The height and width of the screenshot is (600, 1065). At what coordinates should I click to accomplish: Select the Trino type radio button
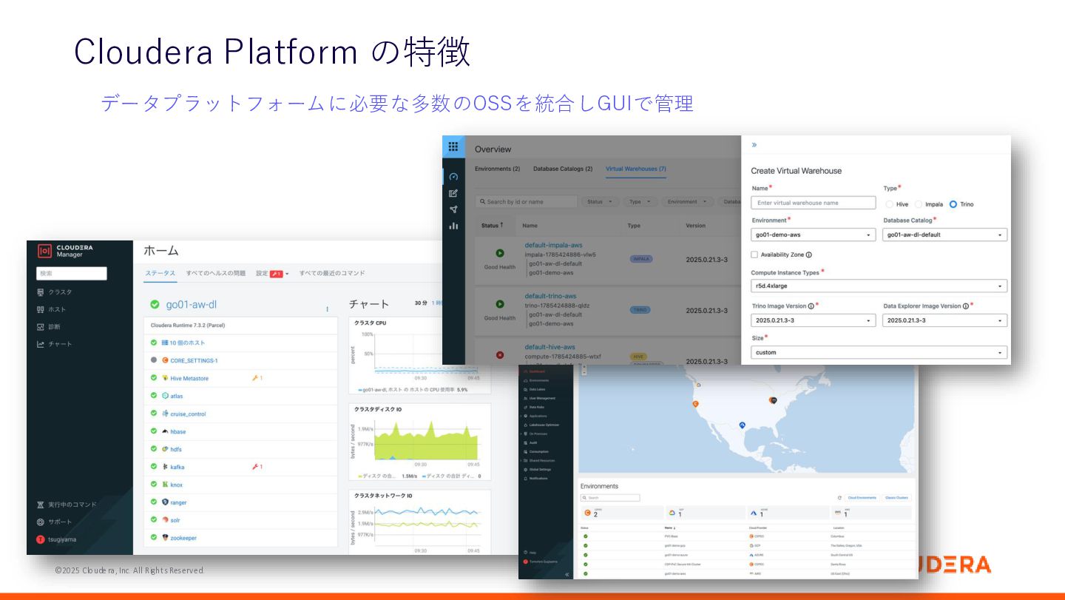click(x=953, y=204)
